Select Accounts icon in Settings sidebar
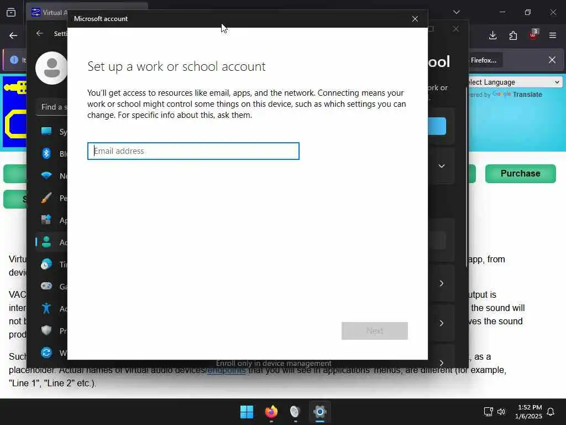The height and width of the screenshot is (425, 566). pyautogui.click(x=46, y=242)
